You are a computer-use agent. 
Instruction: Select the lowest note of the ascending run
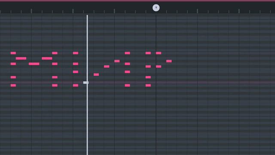96,74
